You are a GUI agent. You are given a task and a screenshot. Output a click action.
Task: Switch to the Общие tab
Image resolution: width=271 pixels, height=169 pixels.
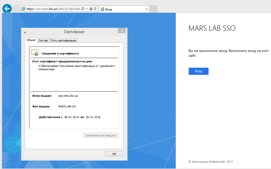[31, 40]
